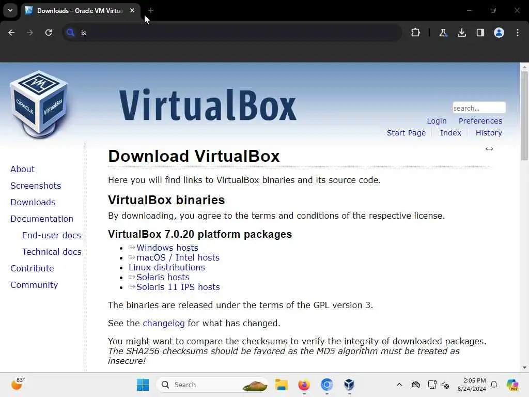Open the Preferences link

point(480,121)
